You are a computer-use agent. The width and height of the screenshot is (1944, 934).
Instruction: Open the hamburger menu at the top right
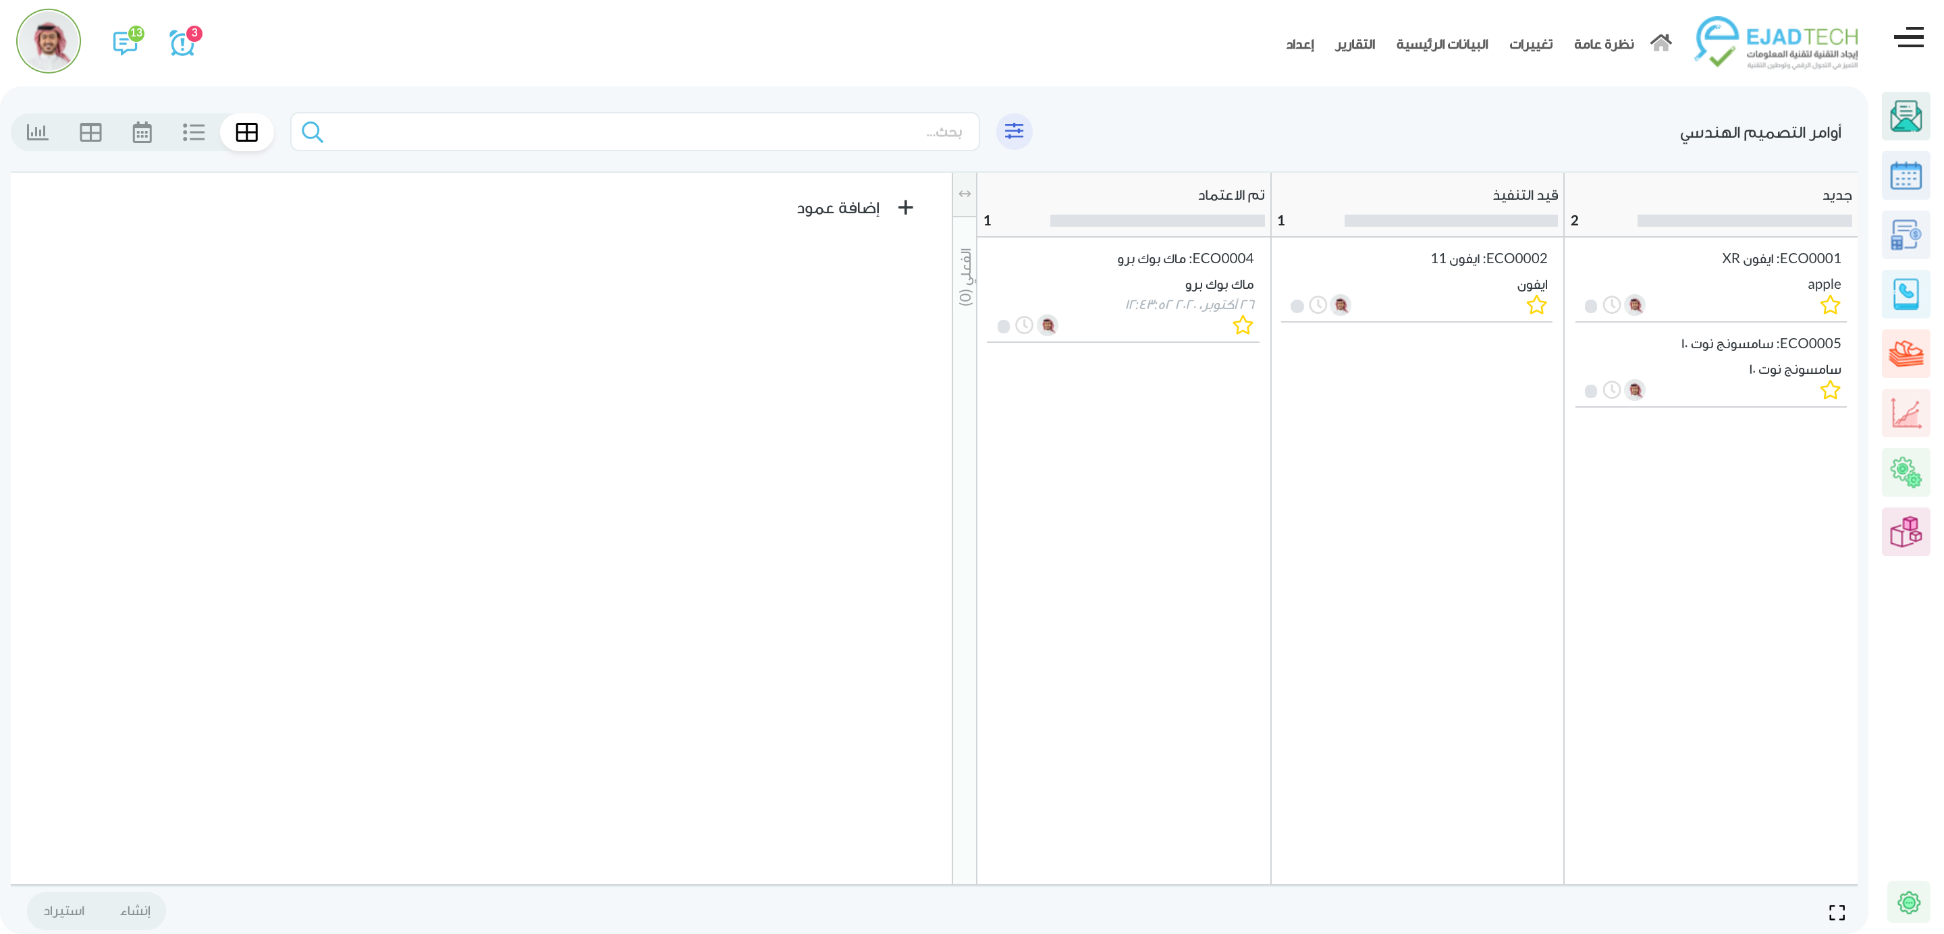(1908, 37)
